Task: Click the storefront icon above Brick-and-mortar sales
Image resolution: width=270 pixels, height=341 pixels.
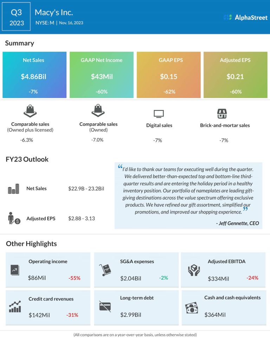Action: (x=222, y=114)
